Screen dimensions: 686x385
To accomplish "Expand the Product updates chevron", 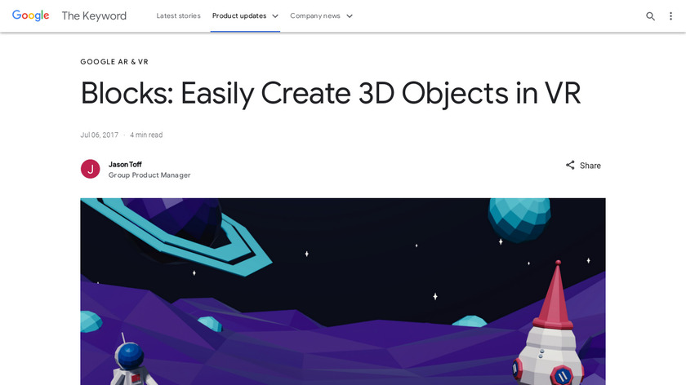I will 275,16.
